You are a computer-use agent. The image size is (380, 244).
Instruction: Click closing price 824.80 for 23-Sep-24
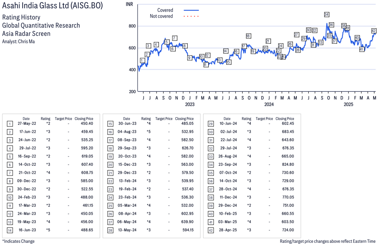coord(288,165)
